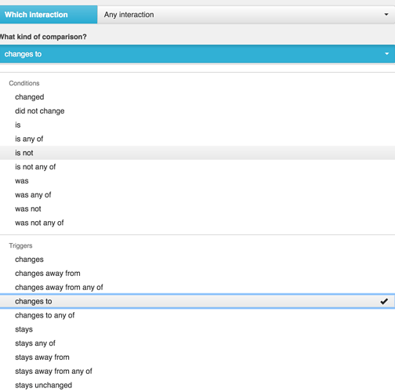This screenshot has height=392, width=395.
Task: Pick 'is any of' condition
Action: (x=197, y=139)
